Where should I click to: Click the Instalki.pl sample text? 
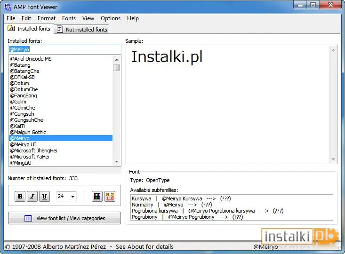pyautogui.click(x=167, y=57)
